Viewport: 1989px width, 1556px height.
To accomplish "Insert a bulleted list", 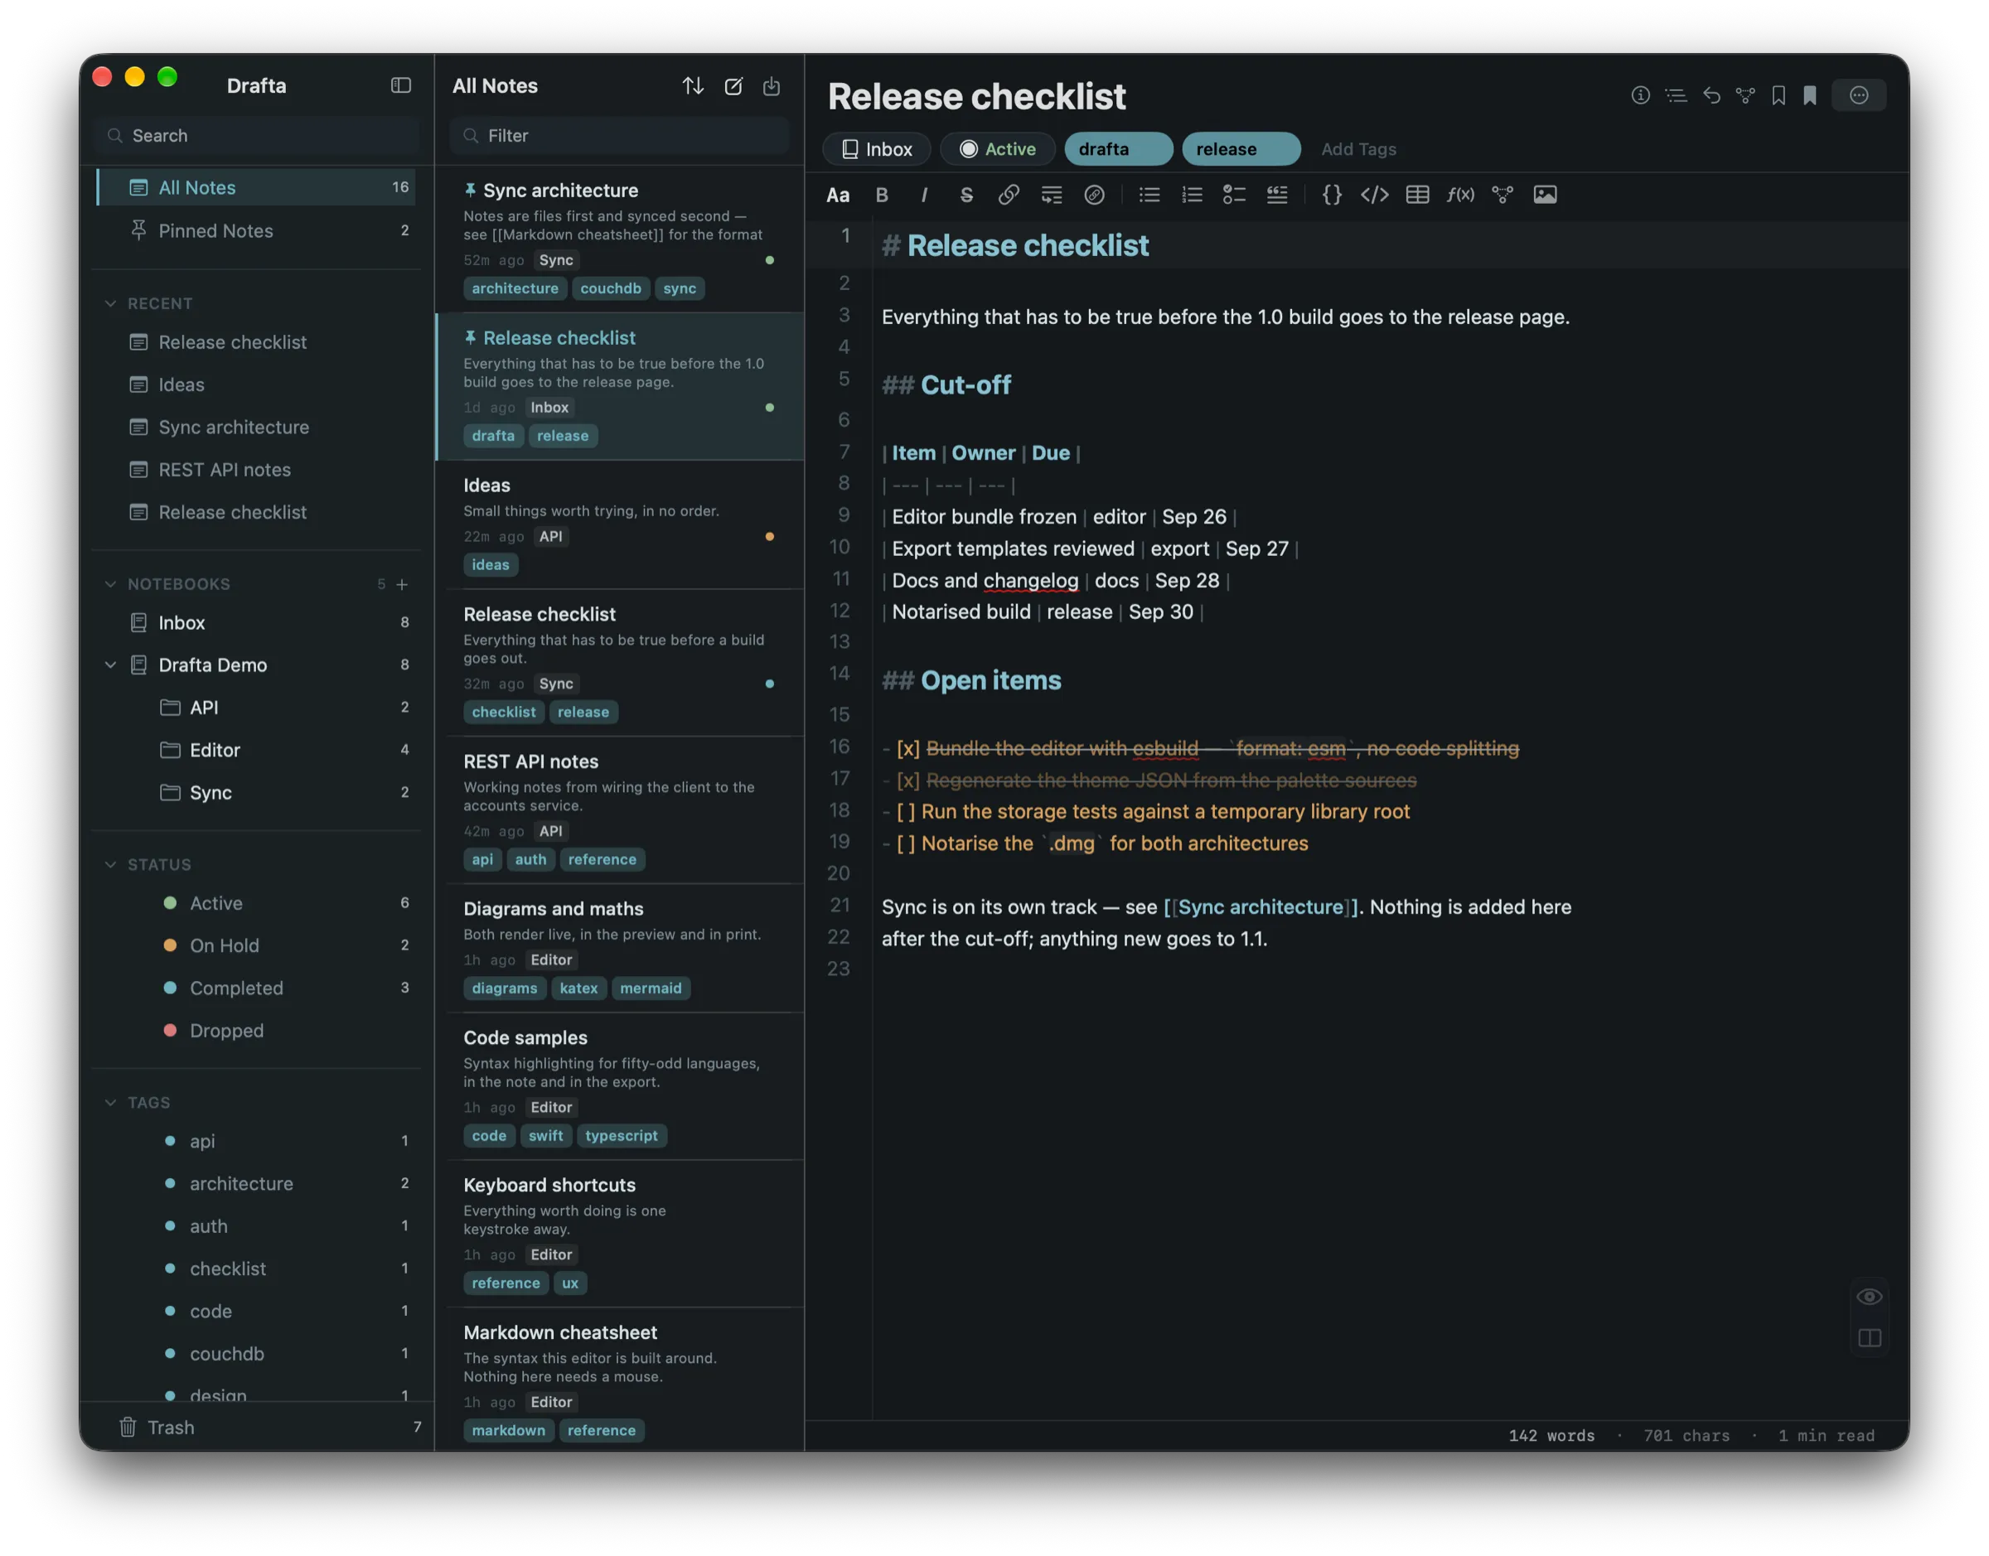I will pos(1149,195).
